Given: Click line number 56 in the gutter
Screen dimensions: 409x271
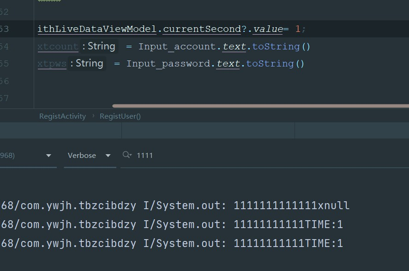Looking at the screenshot, I should pos(5,81).
